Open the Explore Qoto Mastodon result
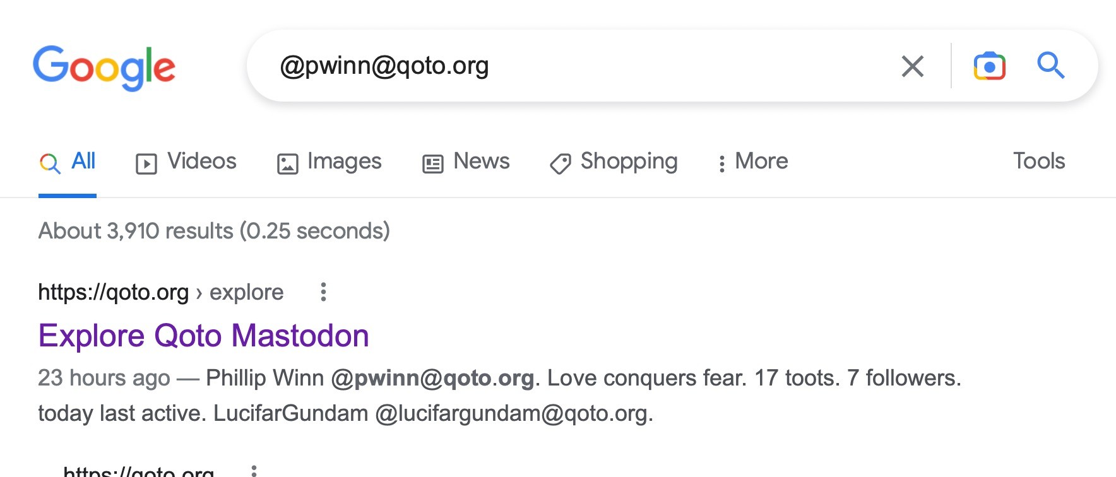The height and width of the screenshot is (477, 1116). point(203,336)
